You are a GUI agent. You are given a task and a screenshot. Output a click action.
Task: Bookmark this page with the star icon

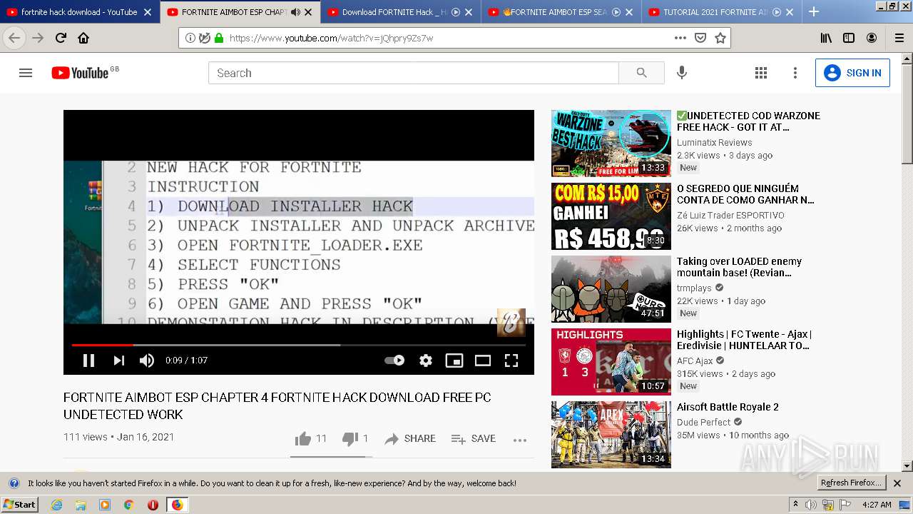[x=720, y=38]
